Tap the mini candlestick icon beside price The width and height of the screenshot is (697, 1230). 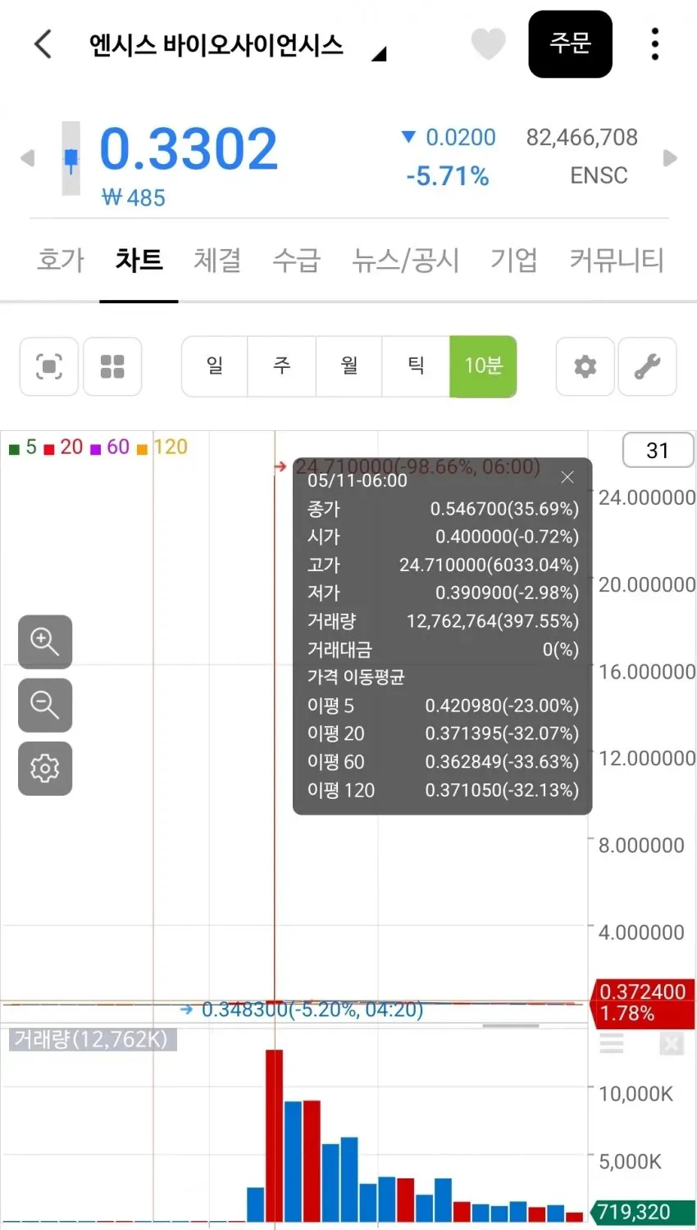(x=71, y=158)
